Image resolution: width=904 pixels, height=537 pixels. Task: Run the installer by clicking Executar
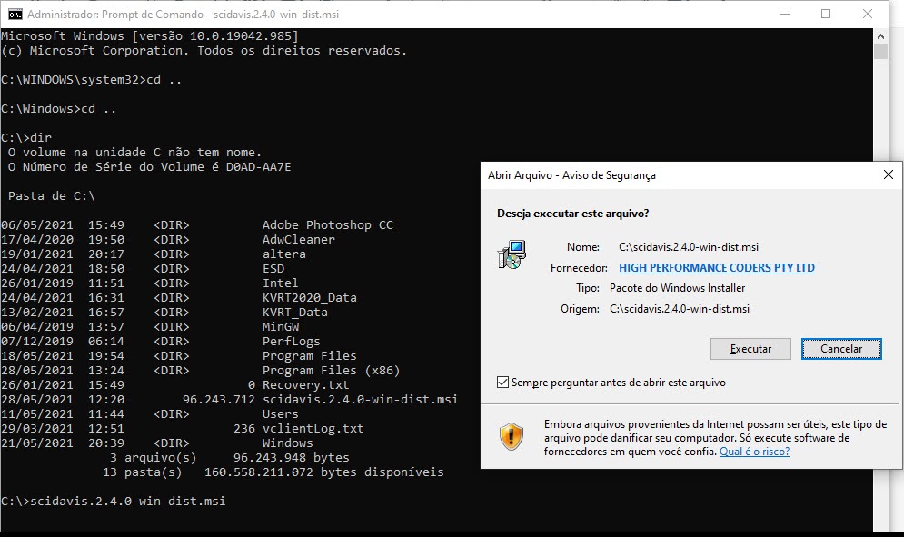pyautogui.click(x=750, y=349)
